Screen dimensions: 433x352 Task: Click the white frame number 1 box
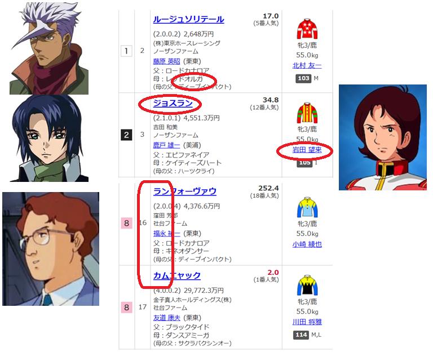(x=126, y=51)
